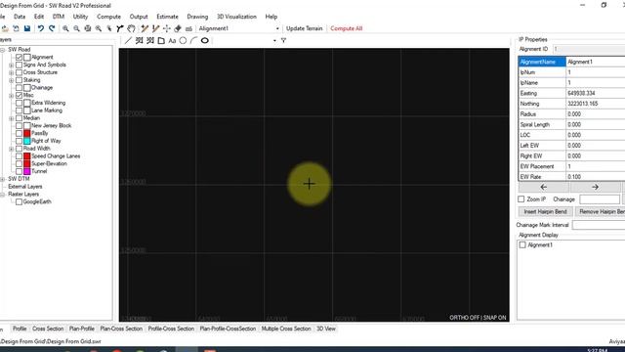Click the Zoom Extents icon
The image size is (625, 352).
[88, 28]
